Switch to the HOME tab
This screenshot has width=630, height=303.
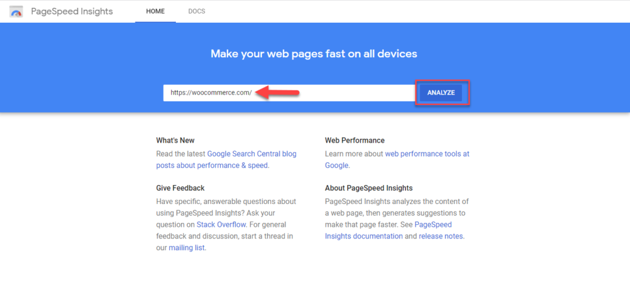(x=156, y=11)
